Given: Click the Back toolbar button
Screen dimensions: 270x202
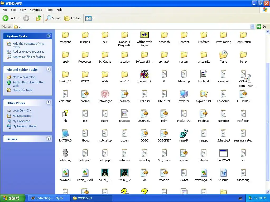Looking at the screenshot, I should pos(9,18).
